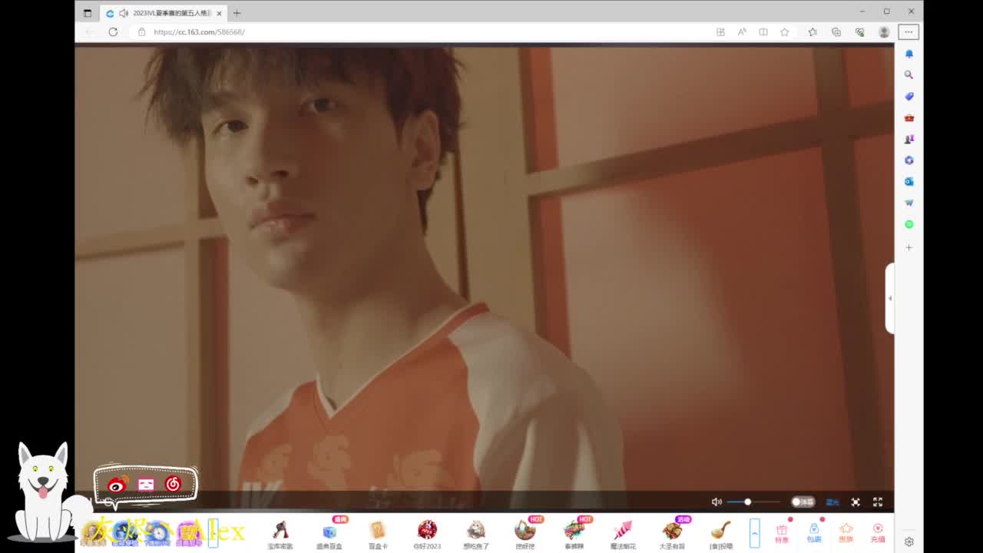Add this page to favorites with star

784,31
